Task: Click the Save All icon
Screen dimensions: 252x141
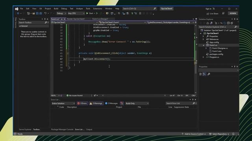Action: (41, 13)
